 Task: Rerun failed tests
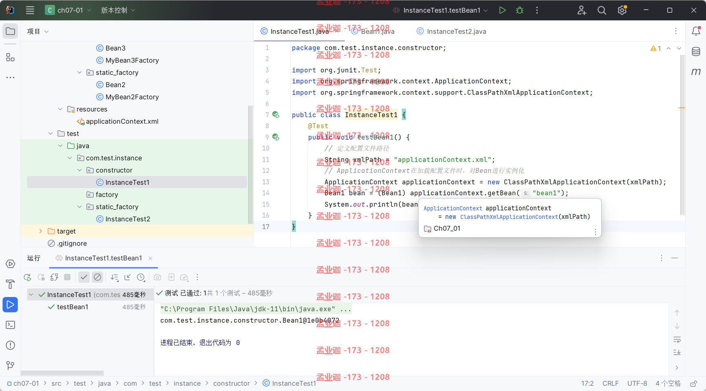41,277
